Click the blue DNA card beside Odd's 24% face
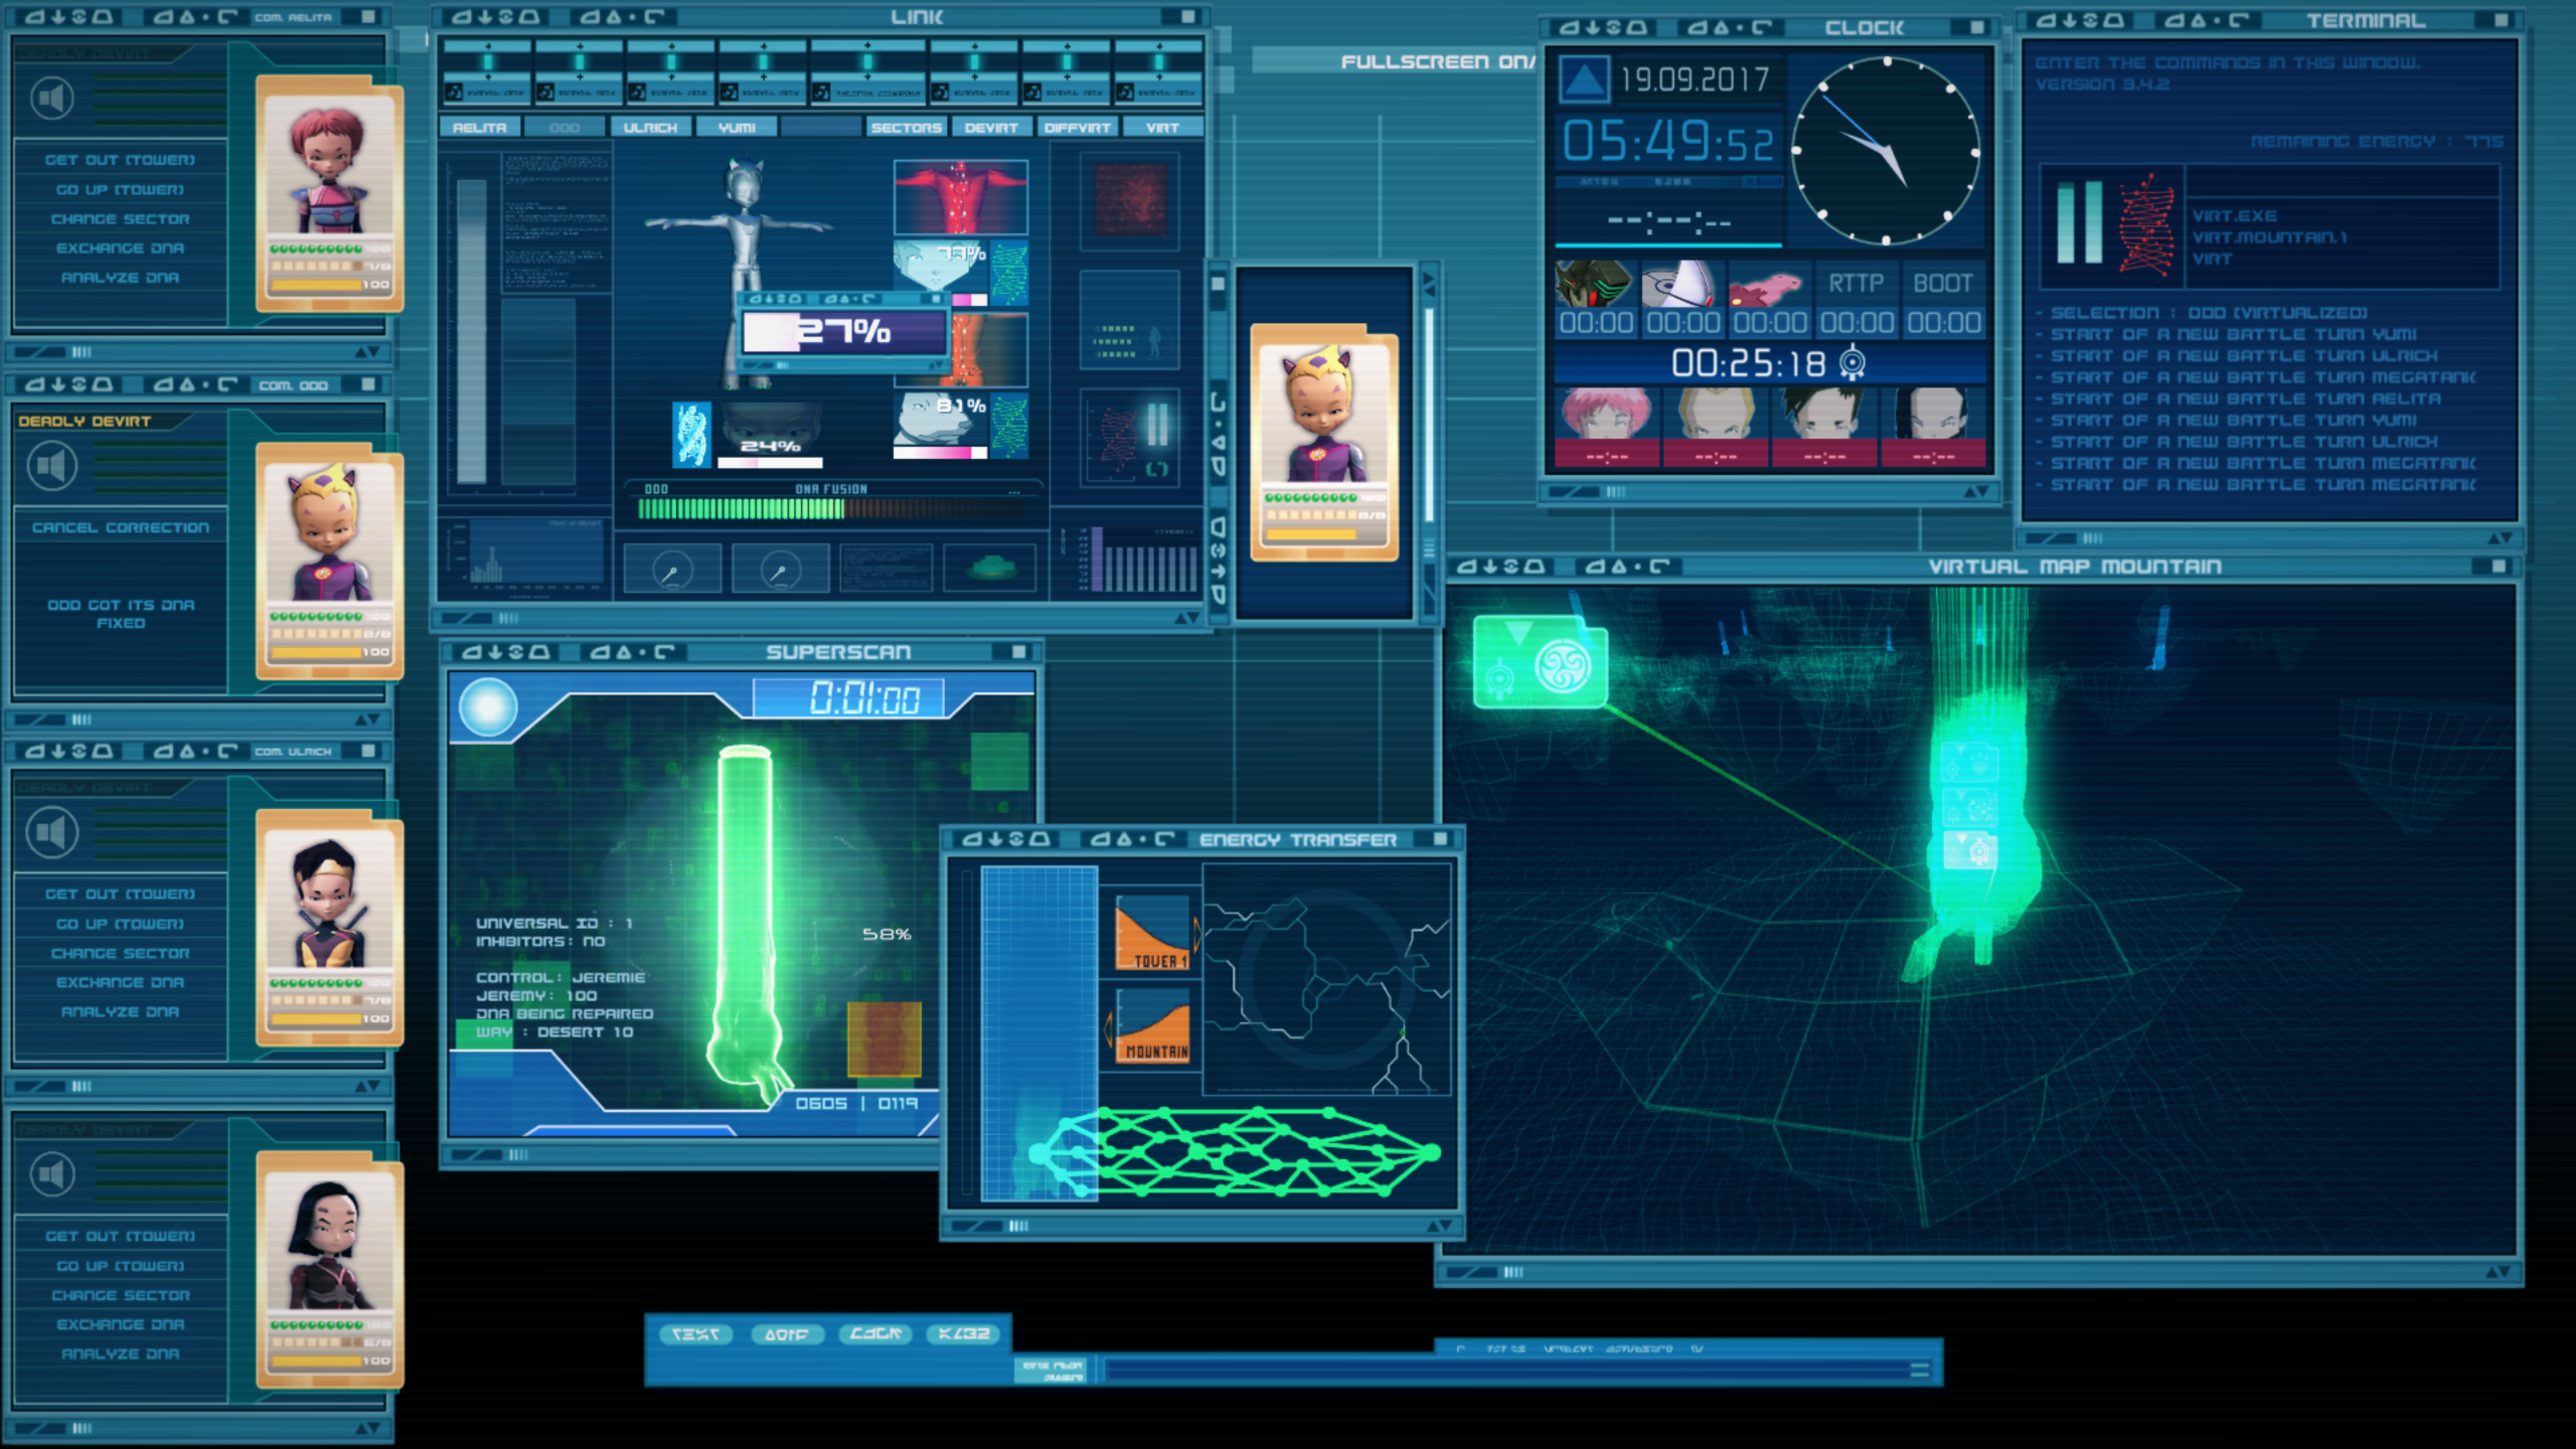Screen dimensions: 2576x1449 (x=691, y=435)
